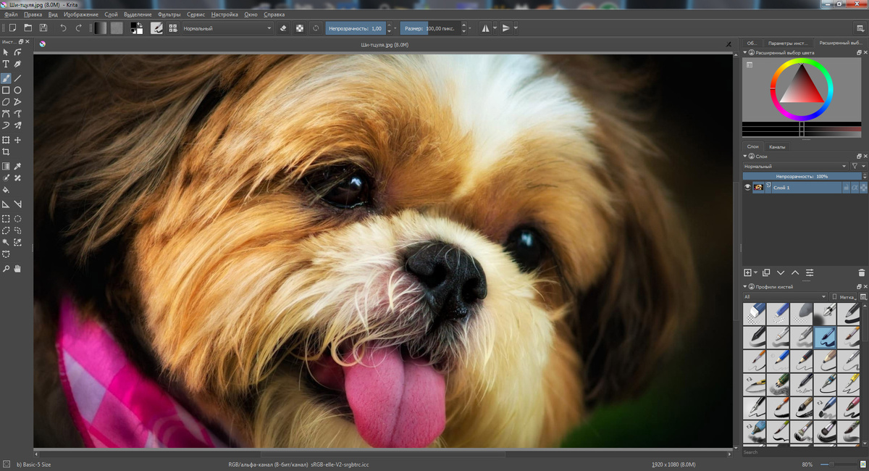Click the Метка tag button in brush presets

(844, 296)
